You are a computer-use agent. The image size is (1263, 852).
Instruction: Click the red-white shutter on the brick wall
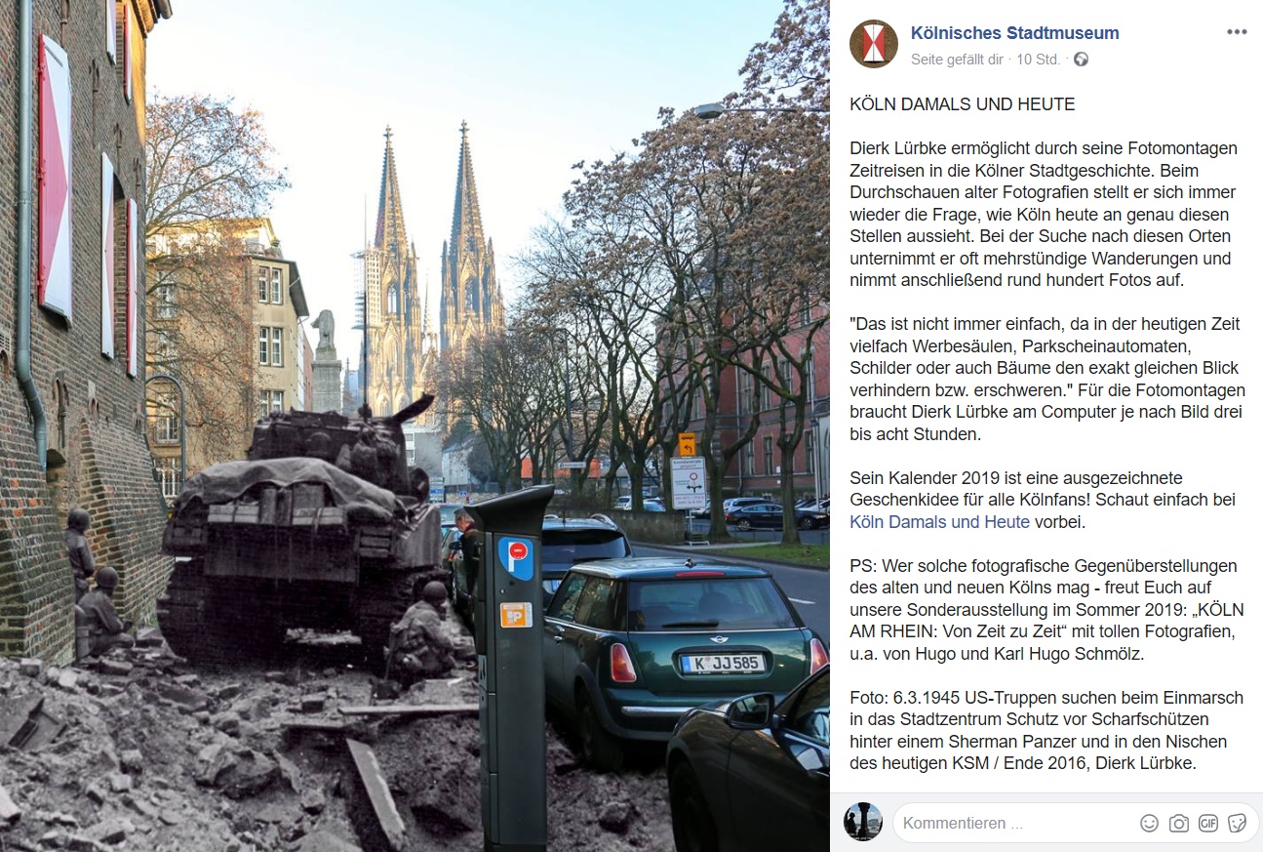[55, 176]
